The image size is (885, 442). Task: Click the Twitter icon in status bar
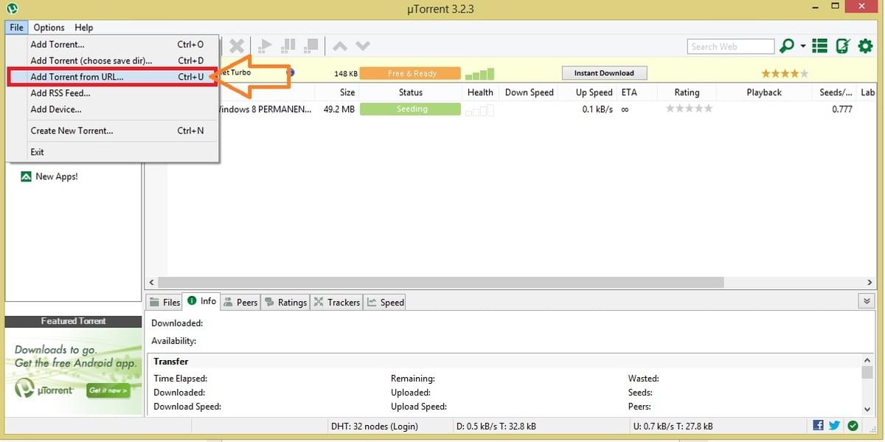coord(834,426)
